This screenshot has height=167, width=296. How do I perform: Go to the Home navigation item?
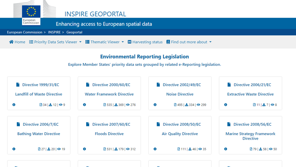coord(17,42)
